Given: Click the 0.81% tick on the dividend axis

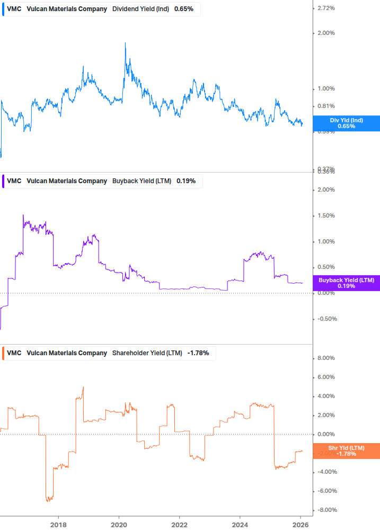Looking at the screenshot, I should [326, 106].
